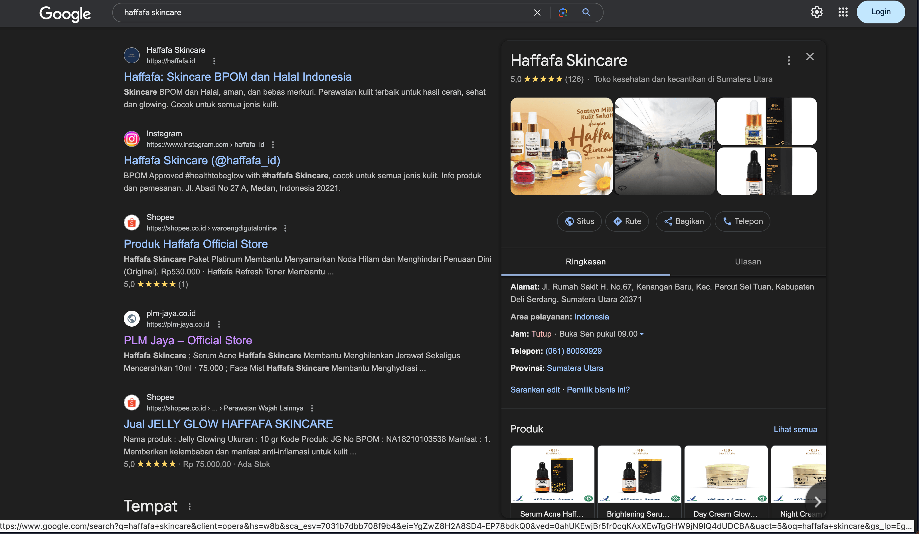919x534 pixels.
Task: Open Haffafa: Skincare BPOM dan Halal Indonesia link
Action: pos(237,77)
